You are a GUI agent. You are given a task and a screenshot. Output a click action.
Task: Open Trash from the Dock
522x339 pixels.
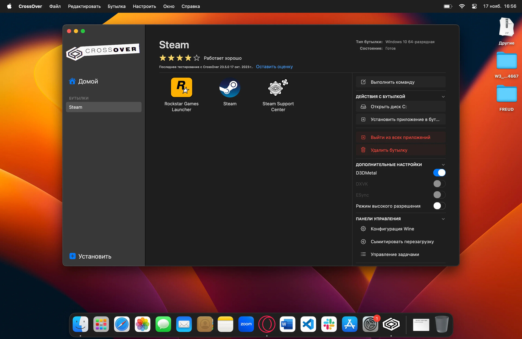(x=442, y=324)
